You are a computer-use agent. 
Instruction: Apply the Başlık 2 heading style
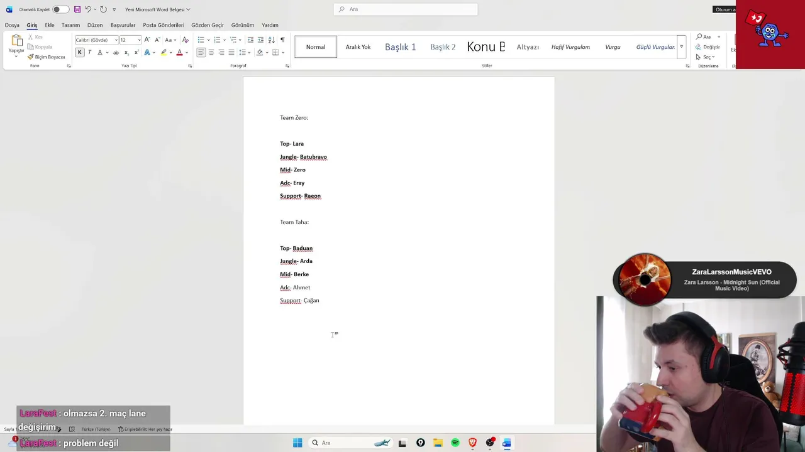click(x=443, y=47)
